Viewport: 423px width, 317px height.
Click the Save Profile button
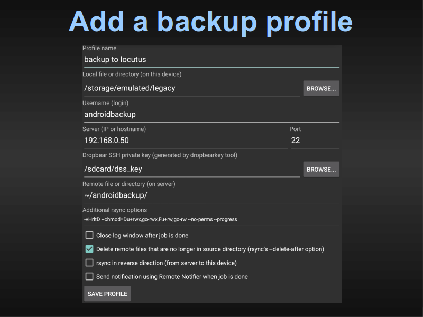pos(107,294)
